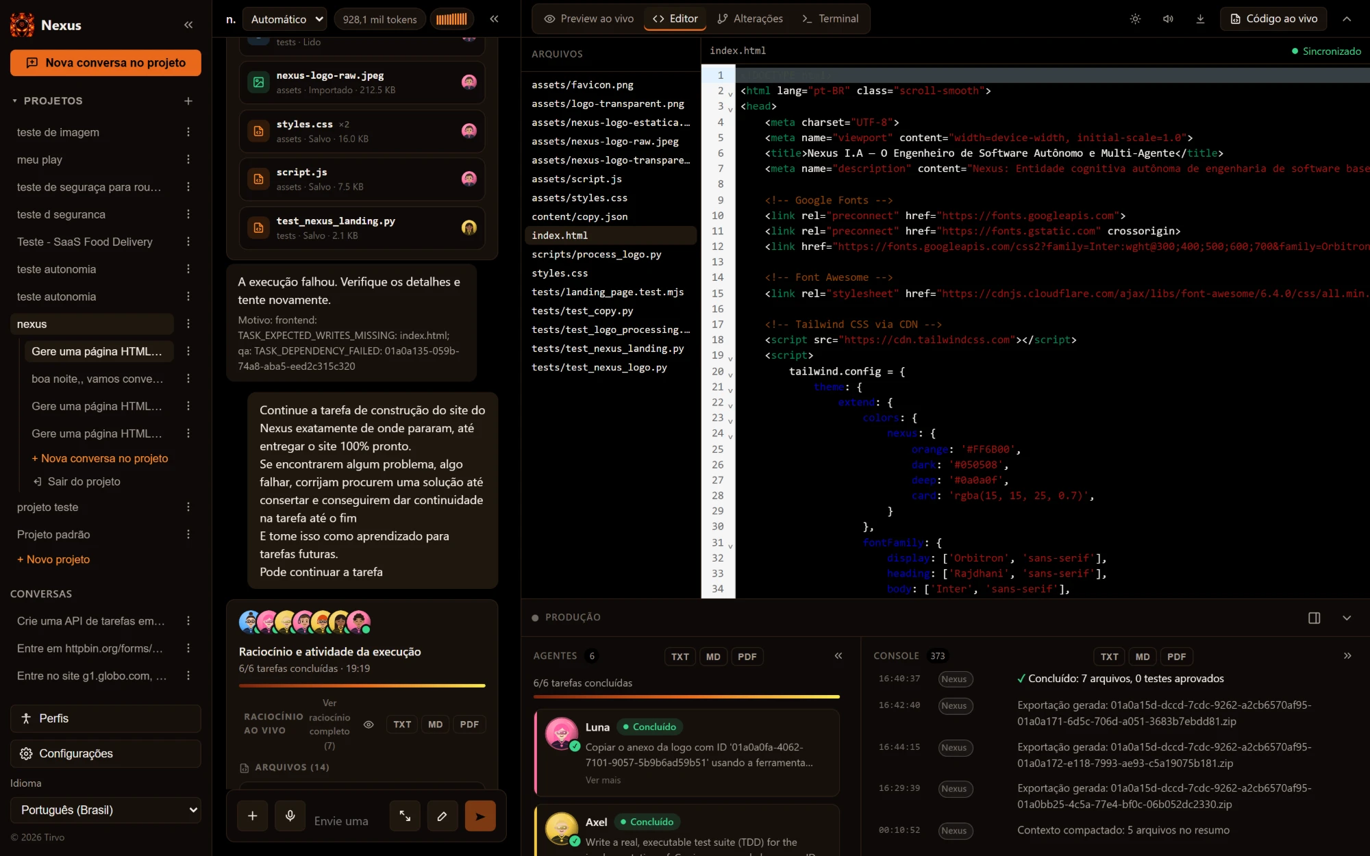Viewport: 1370px width, 856px height.
Task: Export Console as PDF
Action: [x=1176, y=657]
